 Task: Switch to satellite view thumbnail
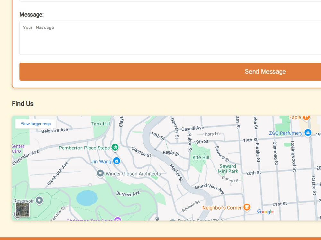tap(22, 210)
